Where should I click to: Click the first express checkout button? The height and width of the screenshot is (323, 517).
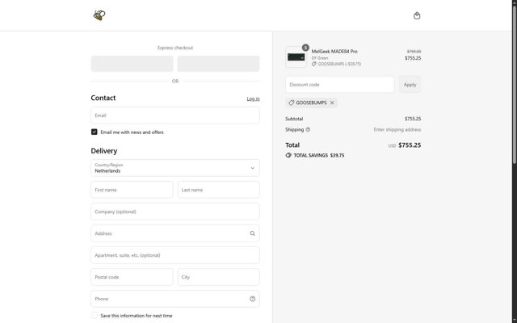132,64
